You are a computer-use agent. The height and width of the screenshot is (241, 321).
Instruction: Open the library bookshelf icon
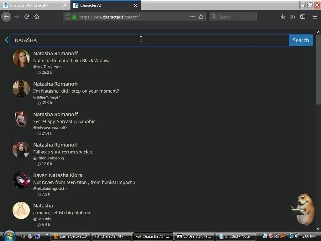click(x=293, y=17)
